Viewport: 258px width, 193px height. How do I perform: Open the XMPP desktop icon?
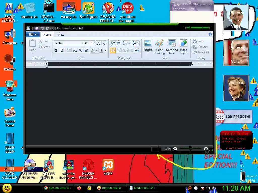click(108, 167)
